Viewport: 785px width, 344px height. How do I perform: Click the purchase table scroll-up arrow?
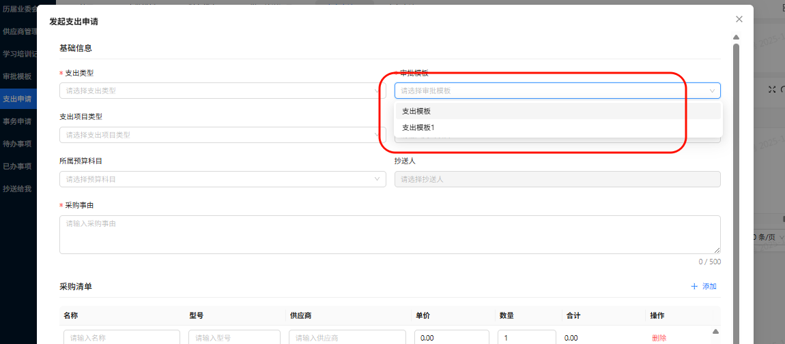715,332
